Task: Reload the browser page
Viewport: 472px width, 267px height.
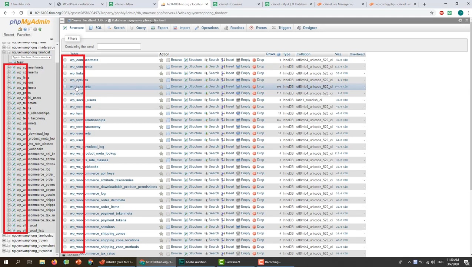Action: pyautogui.click(x=21, y=13)
